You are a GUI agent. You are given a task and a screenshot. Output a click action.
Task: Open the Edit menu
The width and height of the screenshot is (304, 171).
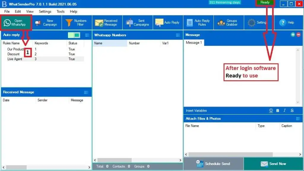18,12
